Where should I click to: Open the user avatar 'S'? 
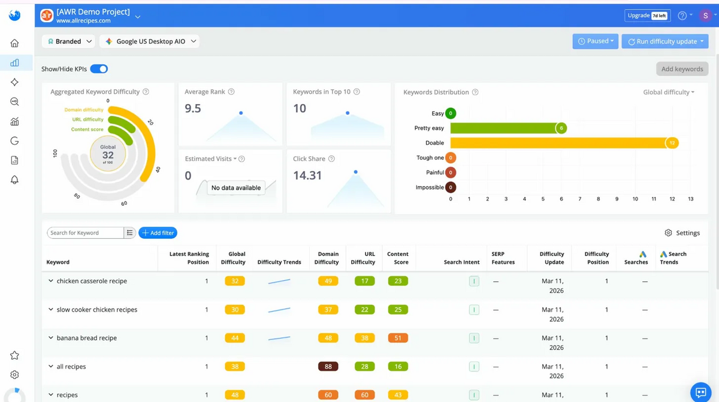click(x=705, y=16)
